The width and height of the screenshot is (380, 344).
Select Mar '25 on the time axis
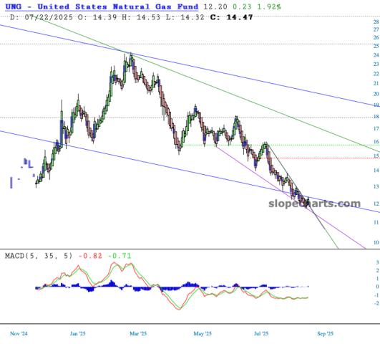(138, 333)
